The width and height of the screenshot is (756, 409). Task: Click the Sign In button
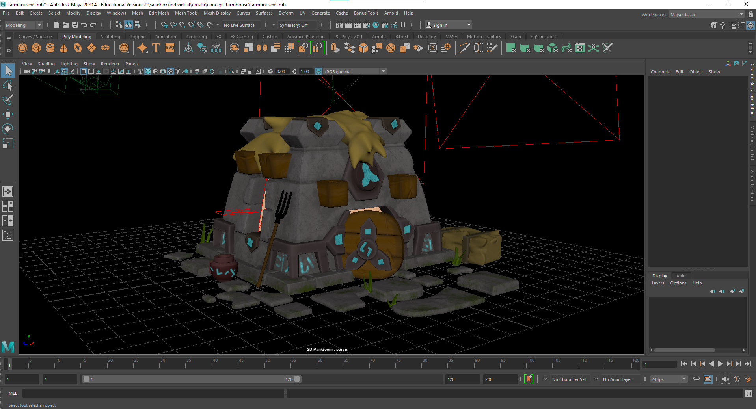click(x=440, y=25)
